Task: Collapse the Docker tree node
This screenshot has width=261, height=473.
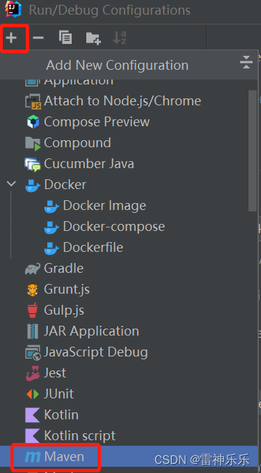Action: click(11, 183)
